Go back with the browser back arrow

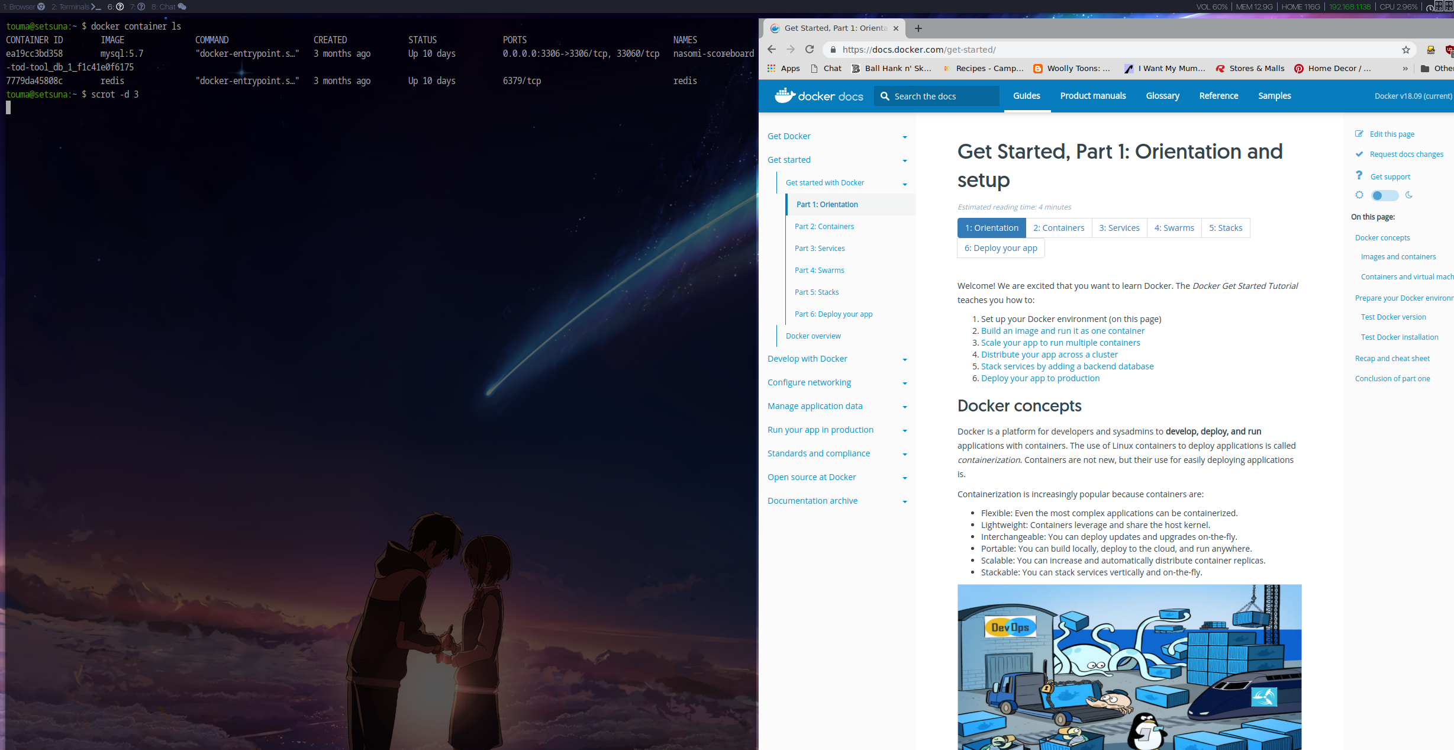[x=771, y=50]
